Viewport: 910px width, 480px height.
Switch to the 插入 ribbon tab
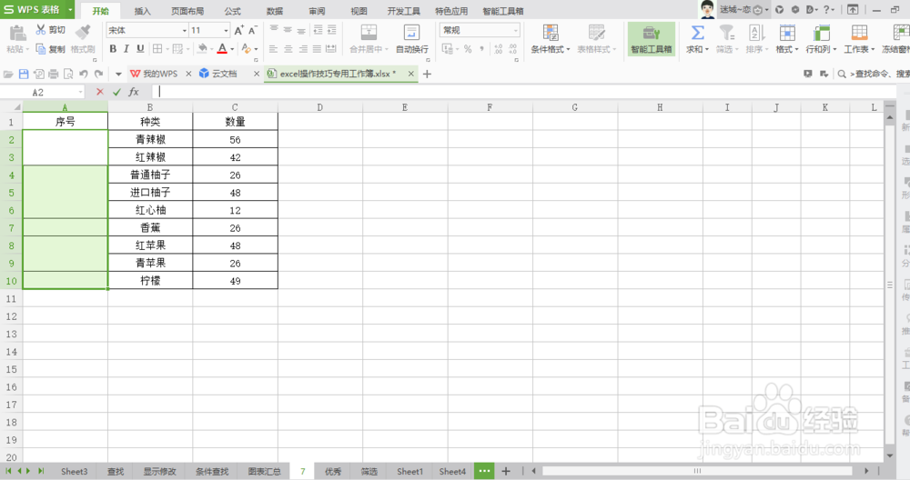(142, 11)
